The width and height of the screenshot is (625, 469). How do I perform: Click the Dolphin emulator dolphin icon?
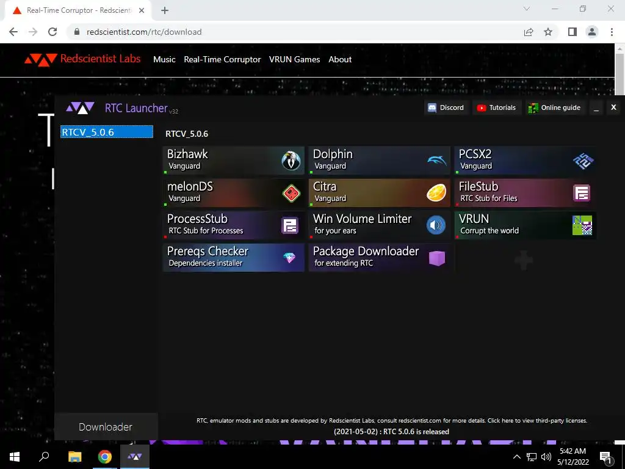437,161
